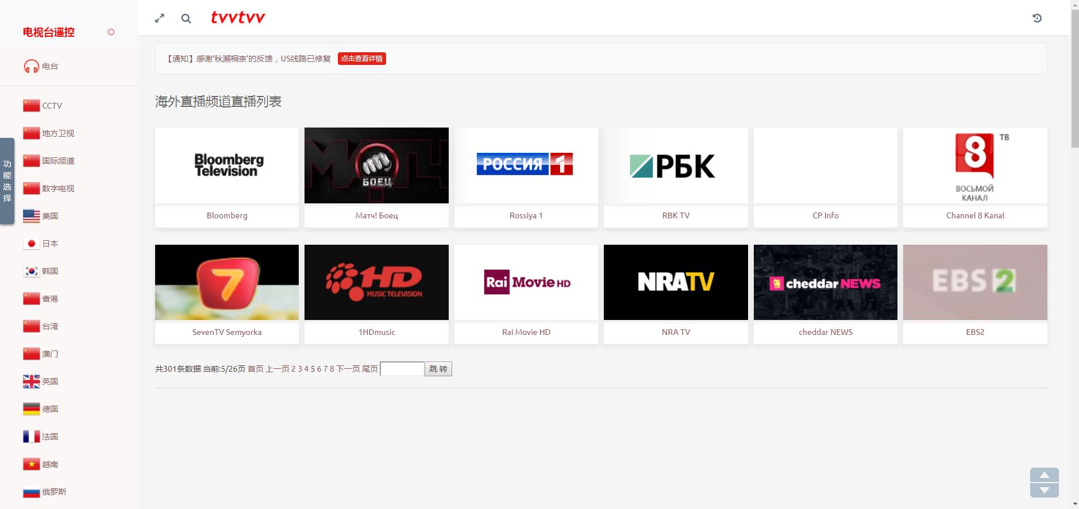Select 俄罗斯 in the sidebar menu
This screenshot has width=1079, height=509.
click(x=54, y=492)
